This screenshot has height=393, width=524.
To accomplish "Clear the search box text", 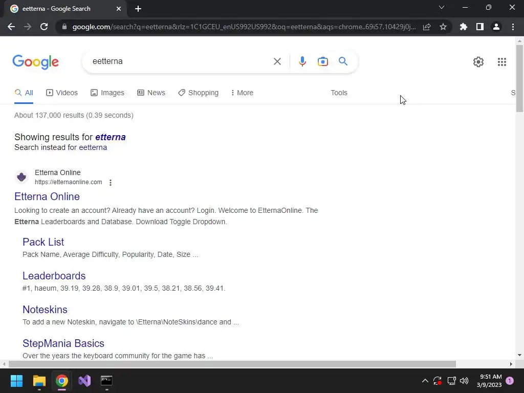I will (277, 61).
